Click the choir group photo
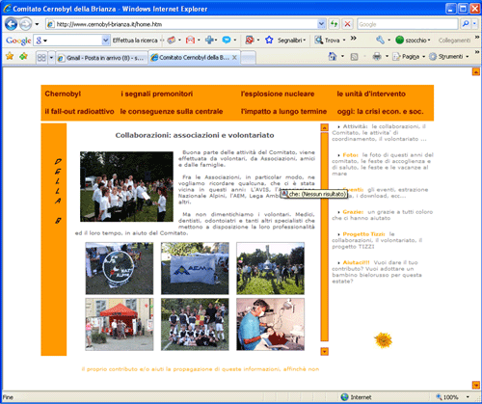The image size is (482, 404). click(126, 187)
